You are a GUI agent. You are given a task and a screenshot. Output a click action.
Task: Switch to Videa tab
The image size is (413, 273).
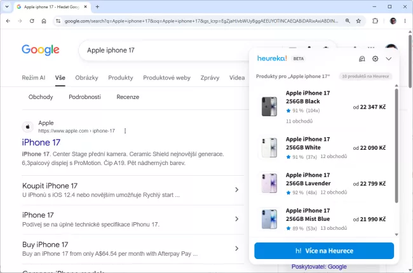[x=237, y=77]
